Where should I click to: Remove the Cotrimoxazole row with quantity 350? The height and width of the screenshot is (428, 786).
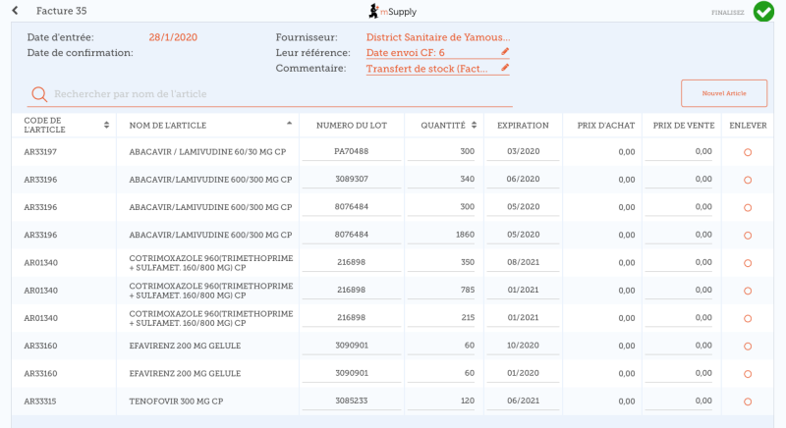[748, 263]
